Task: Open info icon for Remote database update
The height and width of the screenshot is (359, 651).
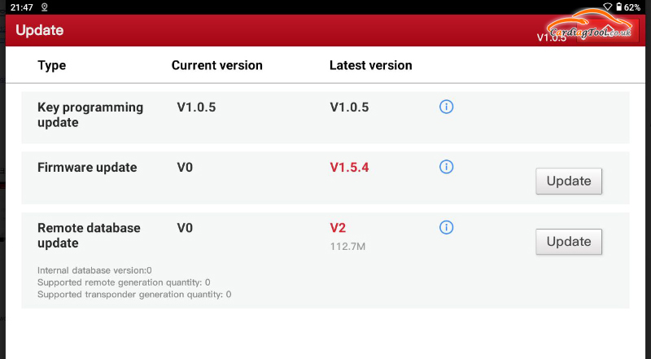Action: coord(446,228)
